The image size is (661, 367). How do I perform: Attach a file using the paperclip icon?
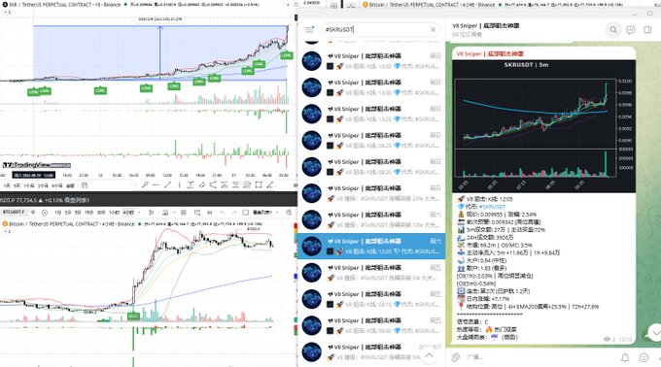[456, 357]
